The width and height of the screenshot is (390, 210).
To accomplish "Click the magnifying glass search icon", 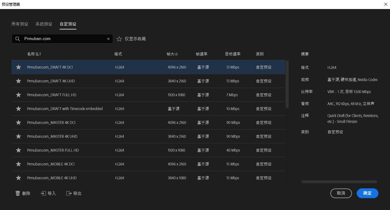I will (18, 39).
